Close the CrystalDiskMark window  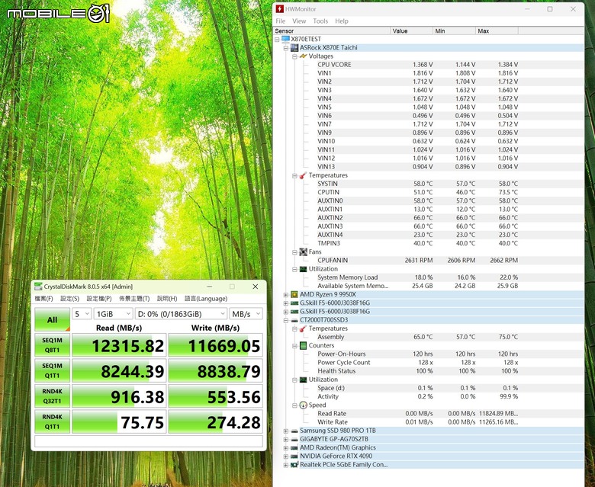point(256,287)
